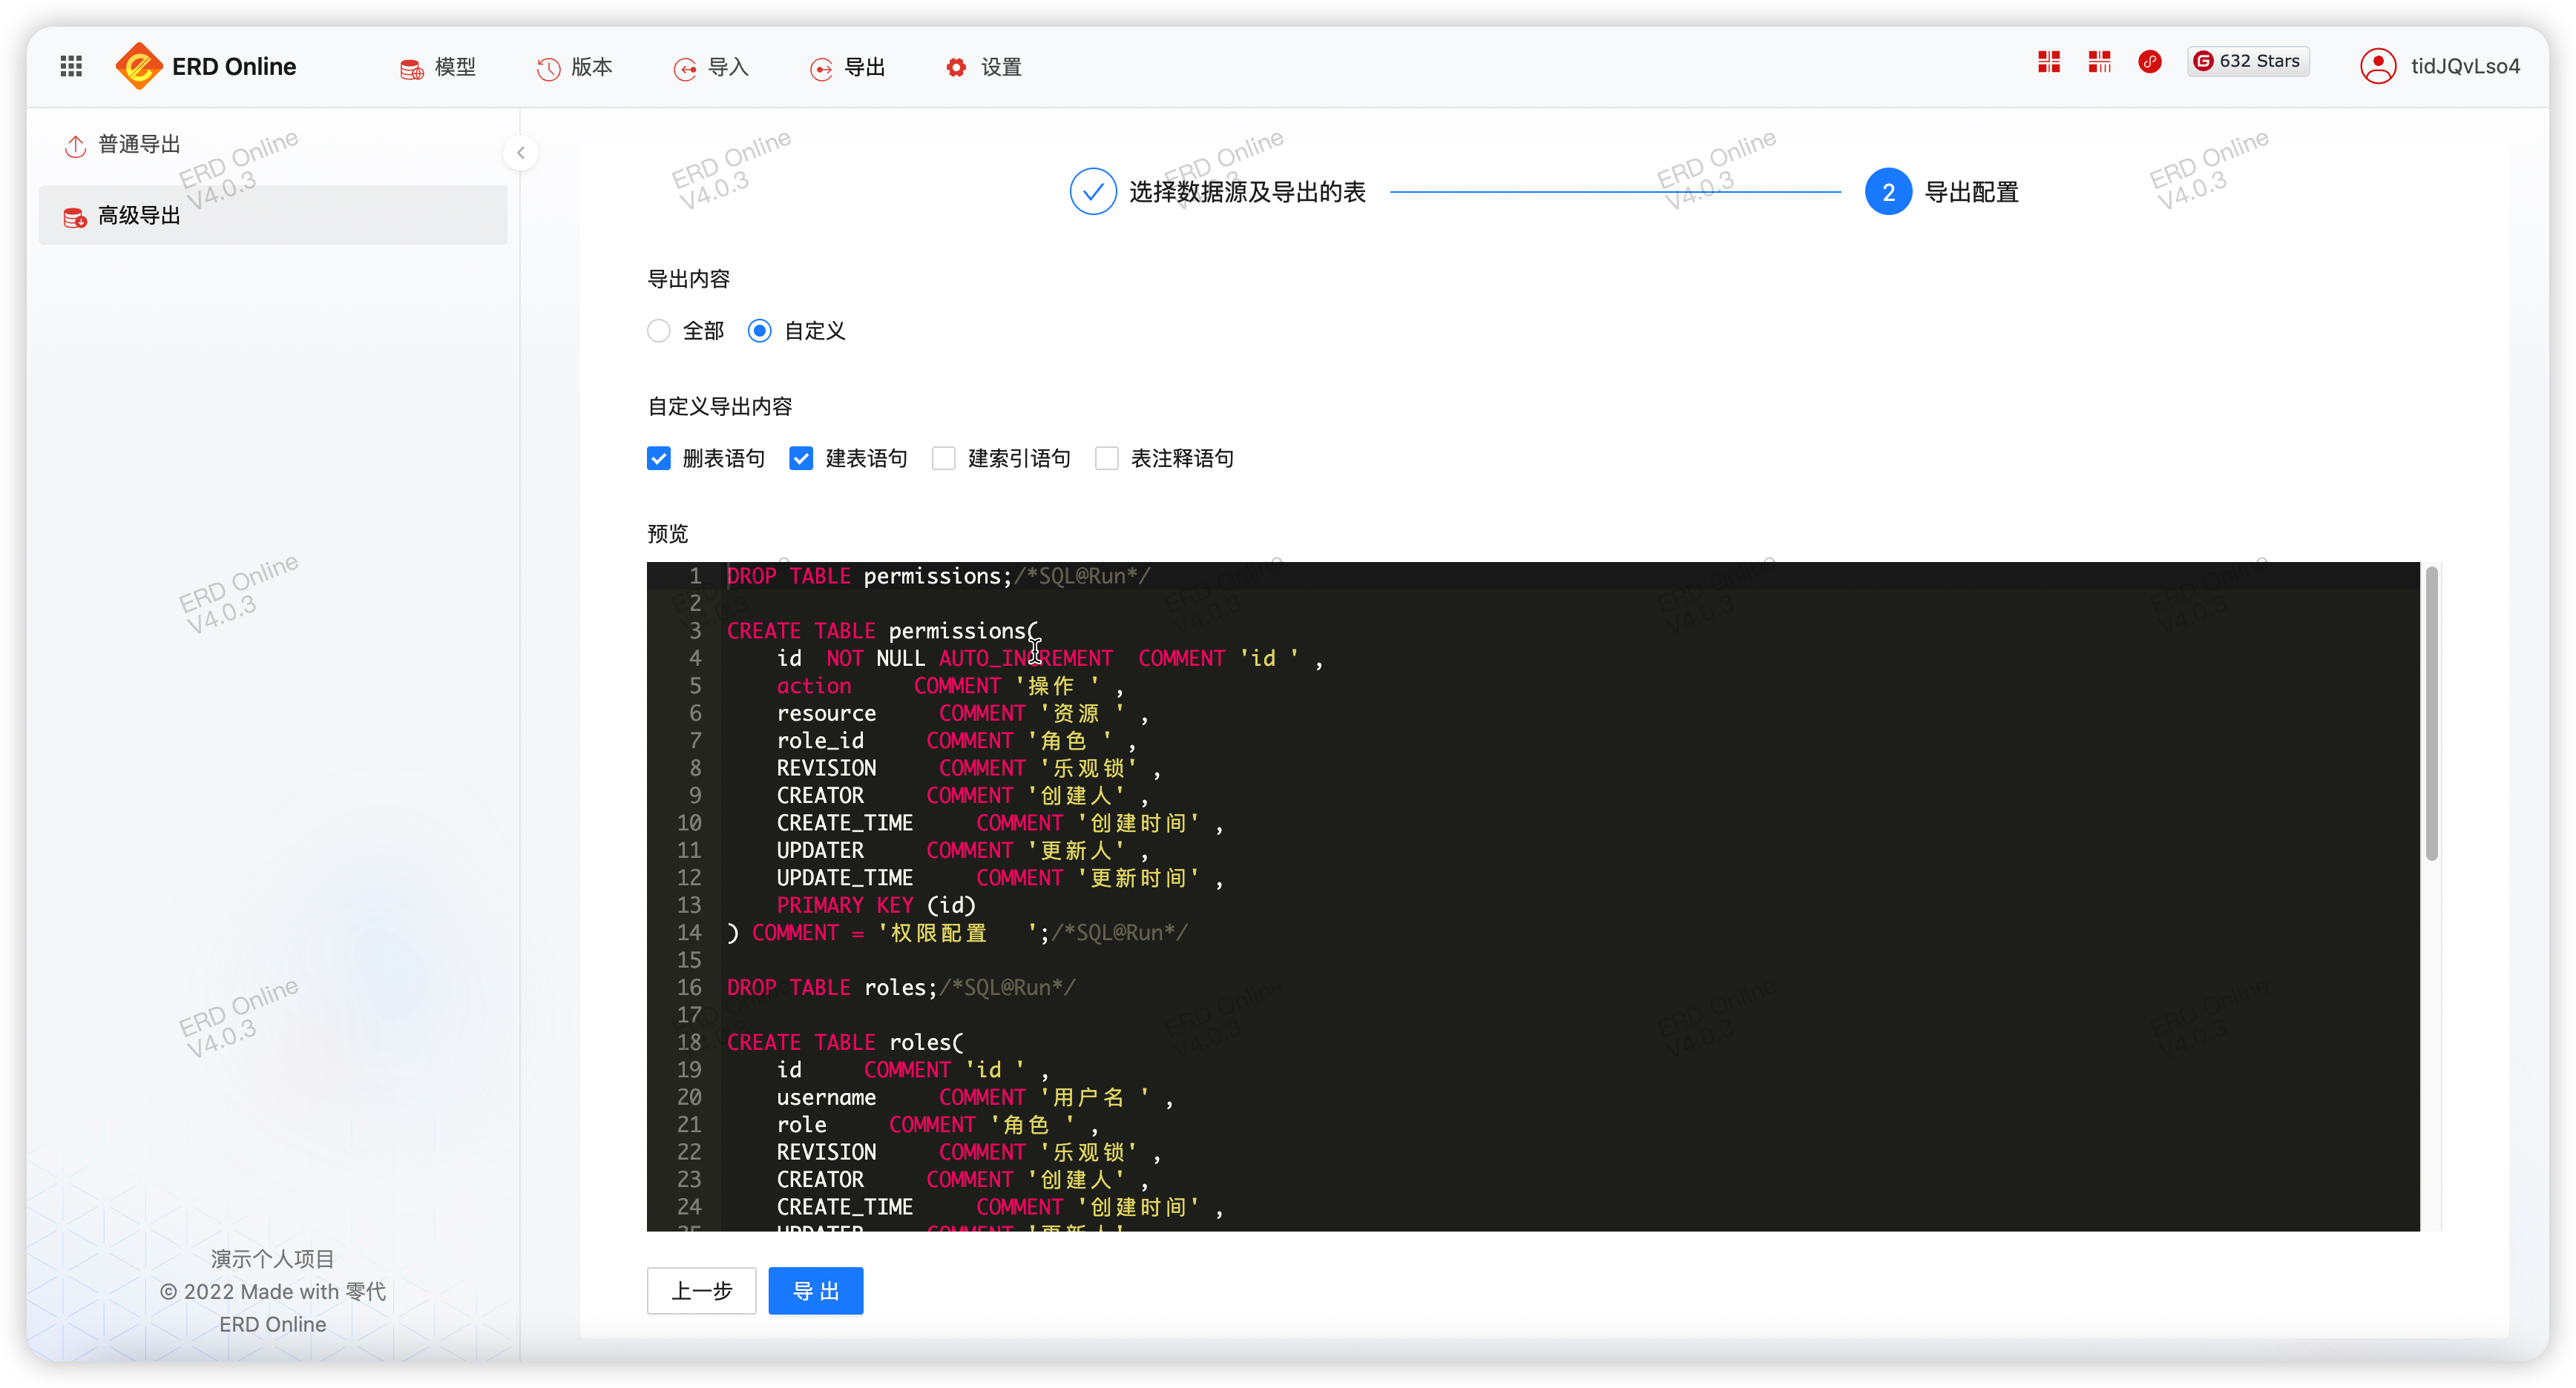This screenshot has height=1388, width=2576.
Task: Uncheck the 建表语句 checkbox
Action: tap(801, 457)
